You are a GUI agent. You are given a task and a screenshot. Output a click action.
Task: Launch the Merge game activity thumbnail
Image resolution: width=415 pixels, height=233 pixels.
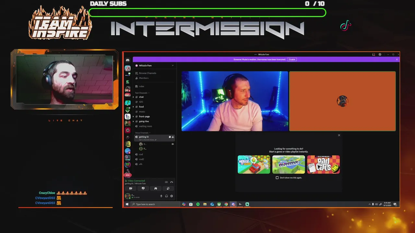pyautogui.click(x=254, y=164)
